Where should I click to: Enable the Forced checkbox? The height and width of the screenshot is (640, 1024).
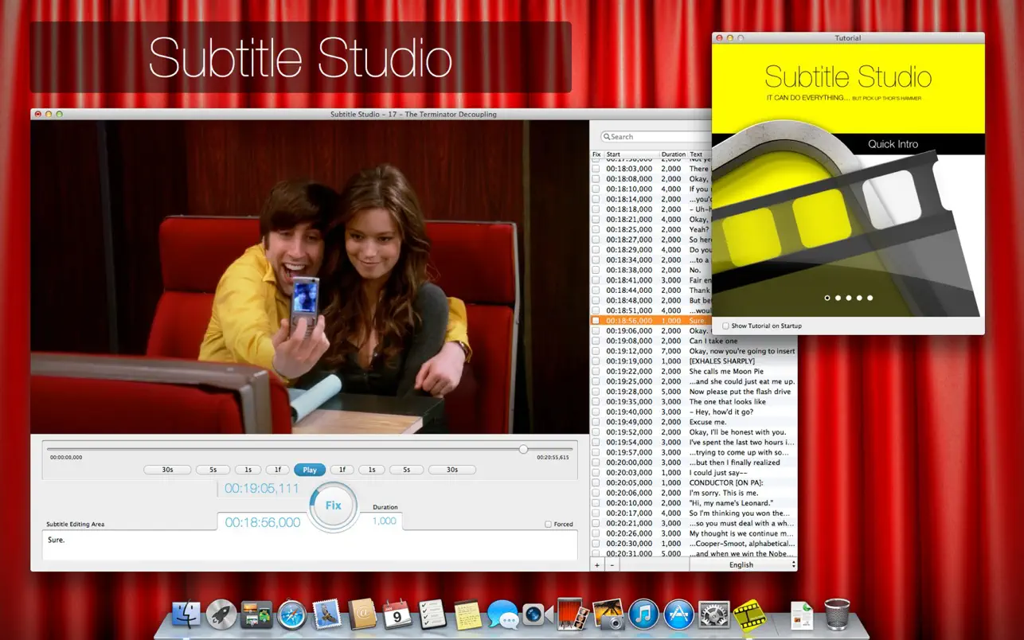(x=548, y=525)
